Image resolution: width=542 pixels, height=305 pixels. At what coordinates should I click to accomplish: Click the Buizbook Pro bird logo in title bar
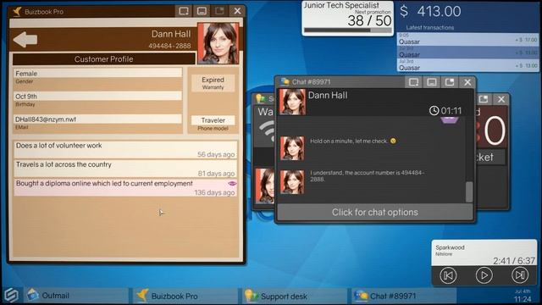(x=17, y=11)
